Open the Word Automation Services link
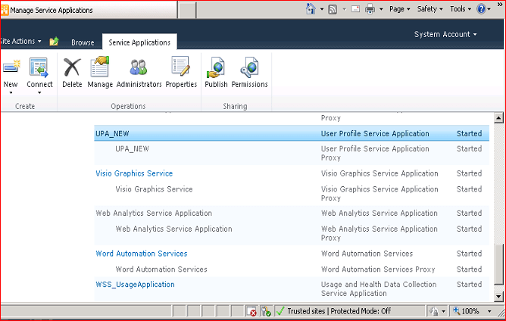The width and height of the screenshot is (506, 321). [x=142, y=254]
